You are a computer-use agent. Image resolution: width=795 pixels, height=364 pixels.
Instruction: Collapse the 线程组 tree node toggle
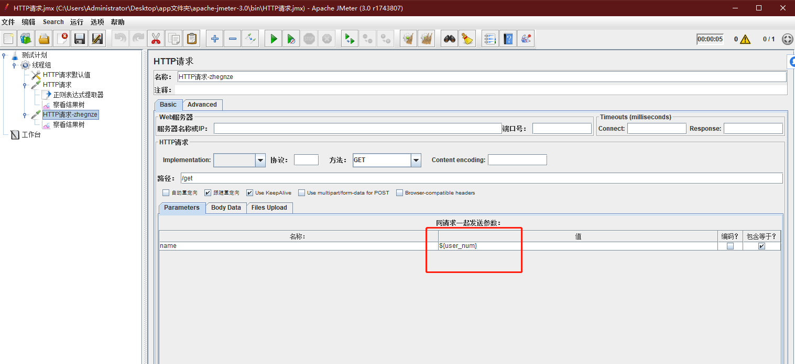14,65
